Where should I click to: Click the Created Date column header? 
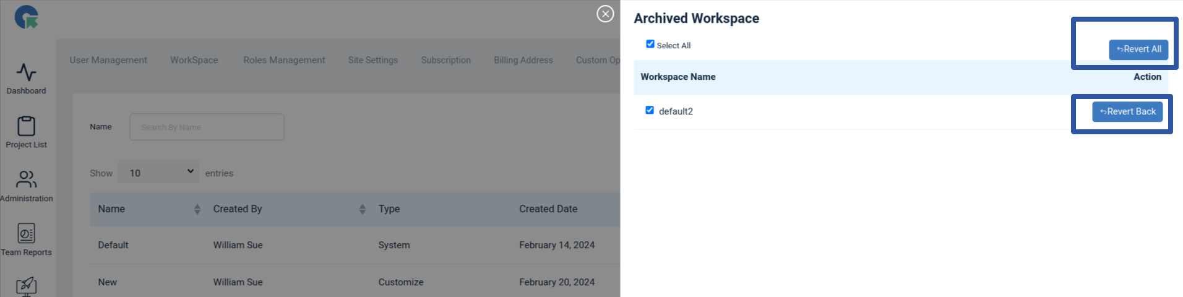pyautogui.click(x=548, y=209)
